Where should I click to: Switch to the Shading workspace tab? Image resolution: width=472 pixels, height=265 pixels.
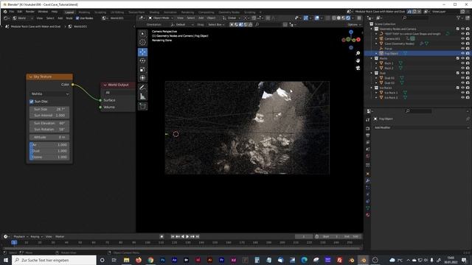pyautogui.click(x=154, y=13)
